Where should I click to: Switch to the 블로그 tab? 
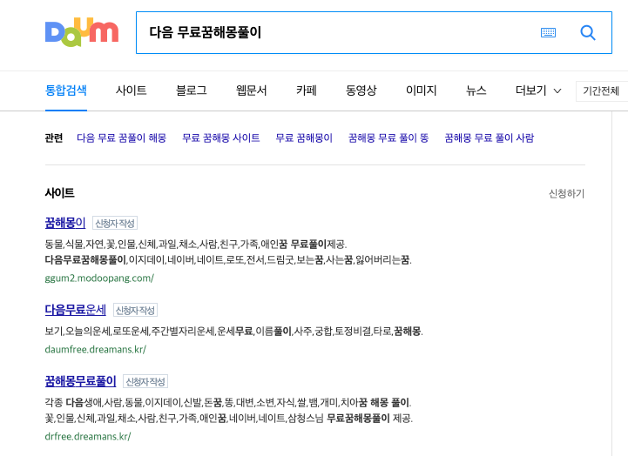191,91
